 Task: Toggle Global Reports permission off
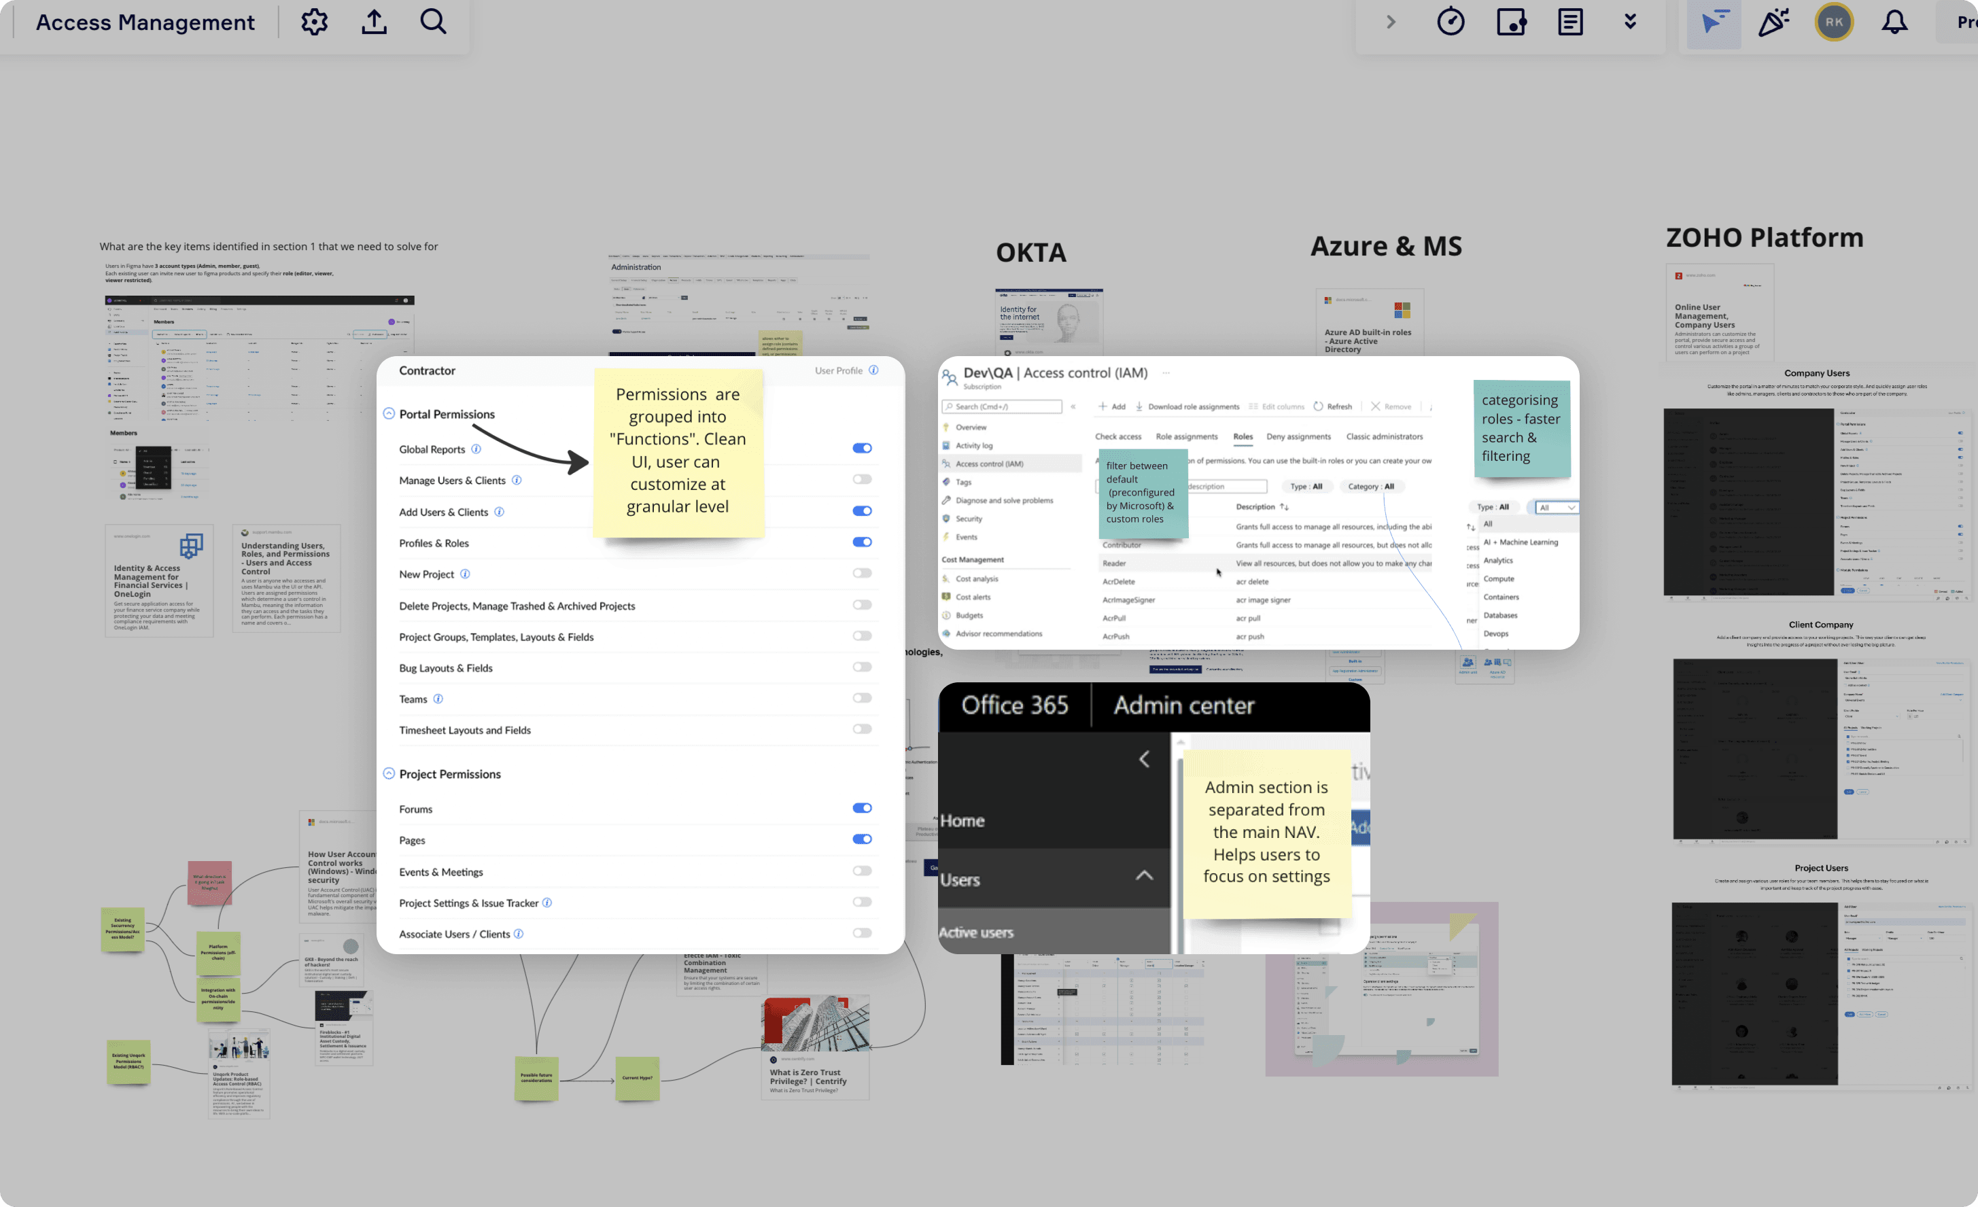click(862, 448)
